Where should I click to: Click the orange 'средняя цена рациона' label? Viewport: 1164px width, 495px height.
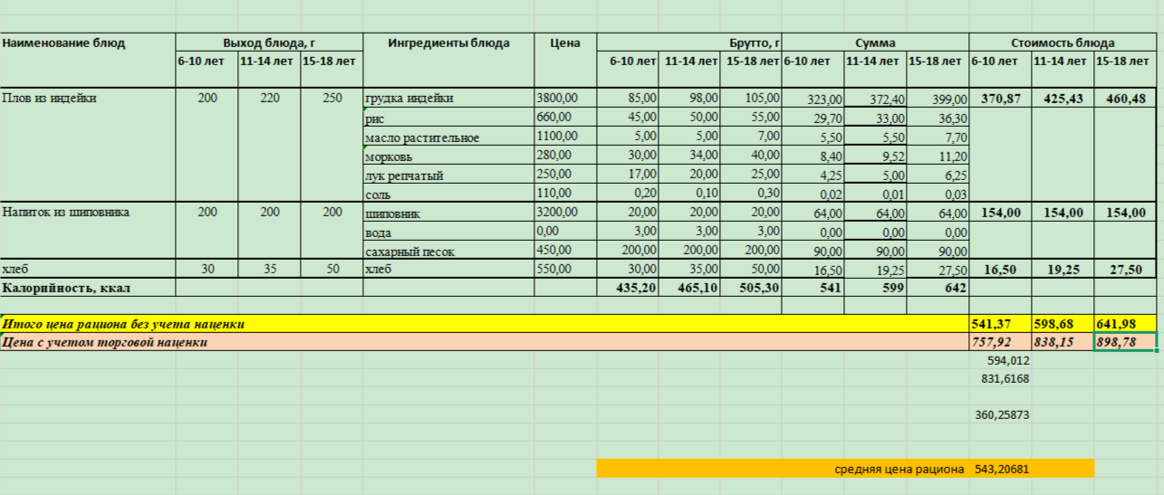point(899,469)
